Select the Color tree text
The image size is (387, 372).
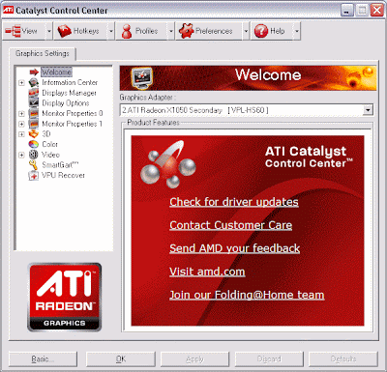49,144
